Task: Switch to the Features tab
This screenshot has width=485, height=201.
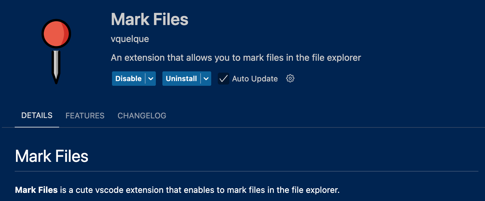Action: tap(85, 116)
